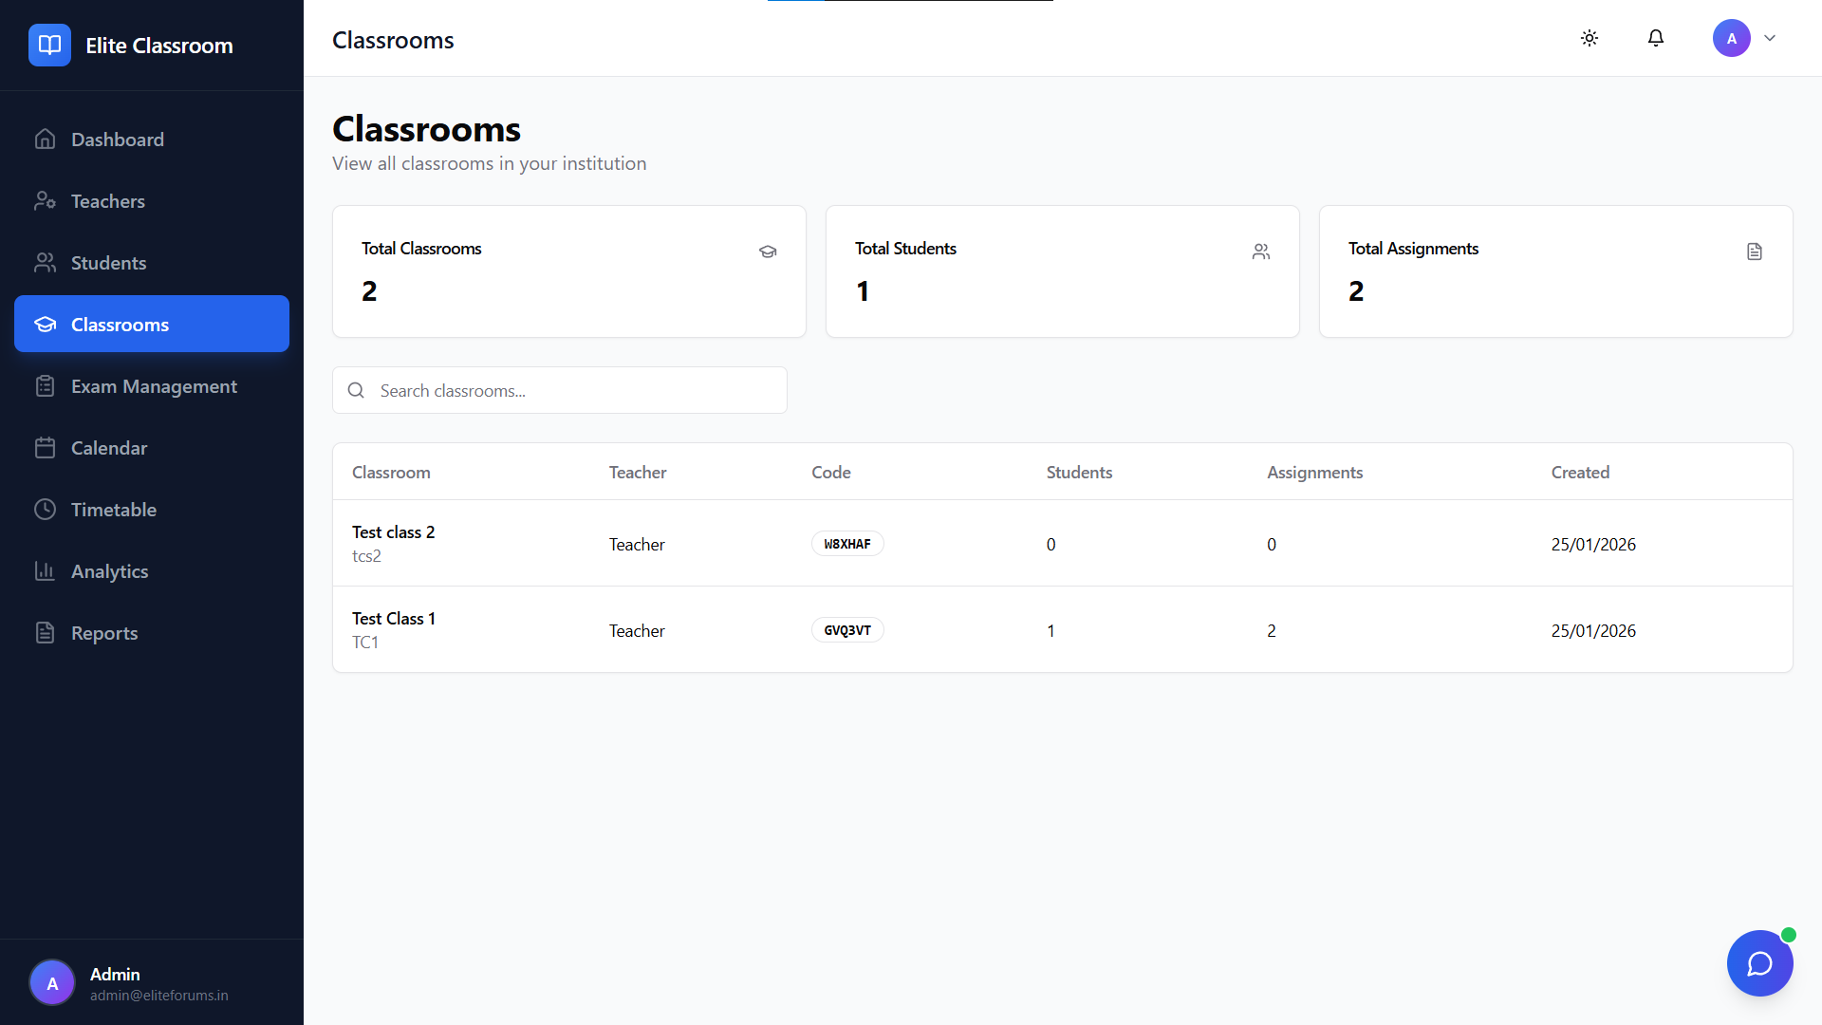Click the Calendar icon in sidebar
1822x1025 pixels.
point(45,448)
